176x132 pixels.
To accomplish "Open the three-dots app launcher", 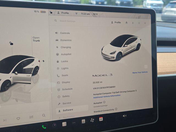I will (74, 123).
